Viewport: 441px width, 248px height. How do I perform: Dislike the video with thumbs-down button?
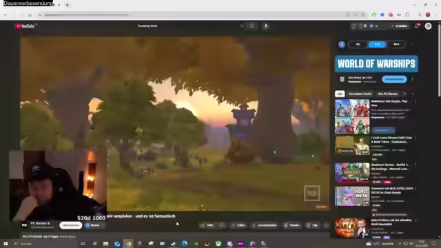[x=222, y=225]
